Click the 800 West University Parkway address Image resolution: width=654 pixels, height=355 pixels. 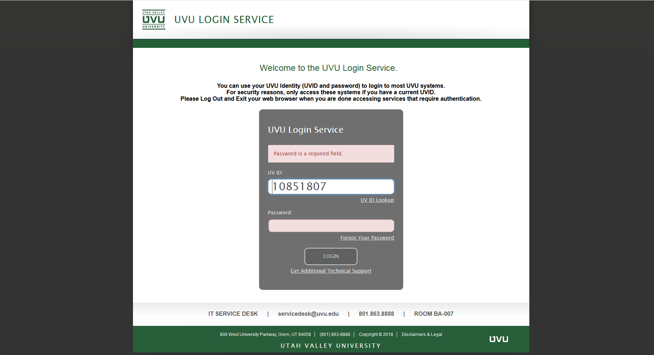coord(265,334)
